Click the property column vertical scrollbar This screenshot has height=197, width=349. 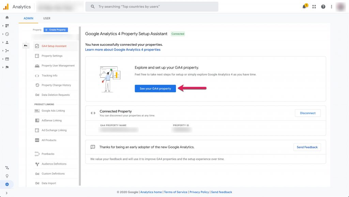click(x=80, y=106)
